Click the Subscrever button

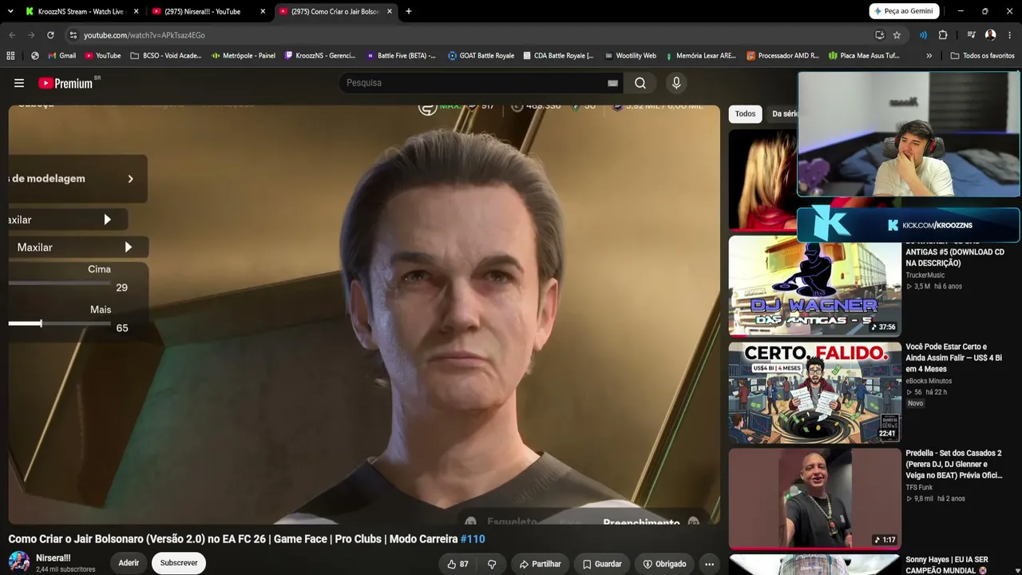point(179,563)
